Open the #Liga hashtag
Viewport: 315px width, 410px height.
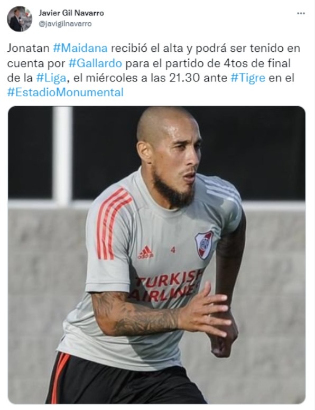point(51,78)
